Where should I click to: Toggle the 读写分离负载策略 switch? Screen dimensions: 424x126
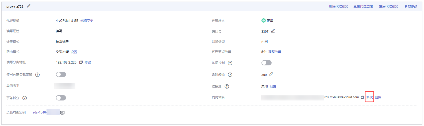[x=61, y=74]
